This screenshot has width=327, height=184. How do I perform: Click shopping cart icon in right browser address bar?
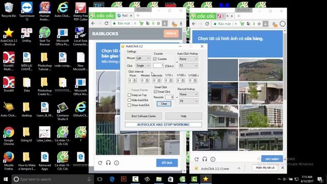tap(242, 24)
